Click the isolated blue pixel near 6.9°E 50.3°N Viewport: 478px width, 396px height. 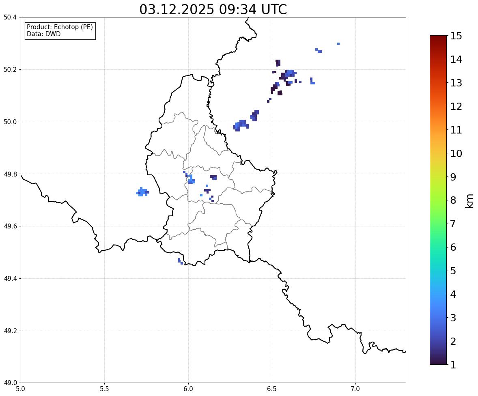pos(338,43)
